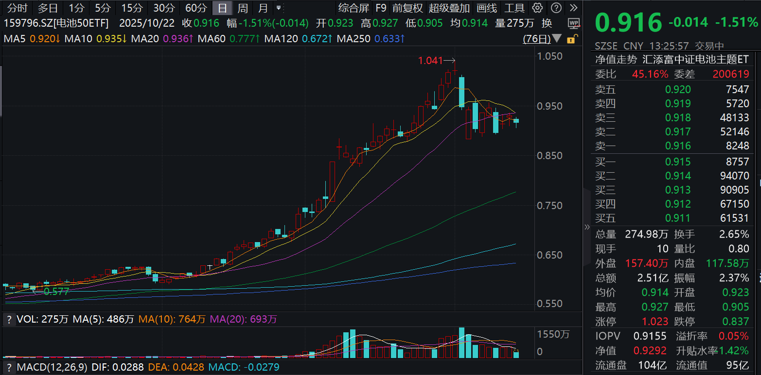Collapse the quote side panel with » handle
This screenshot has height=375, width=761.
586,227
